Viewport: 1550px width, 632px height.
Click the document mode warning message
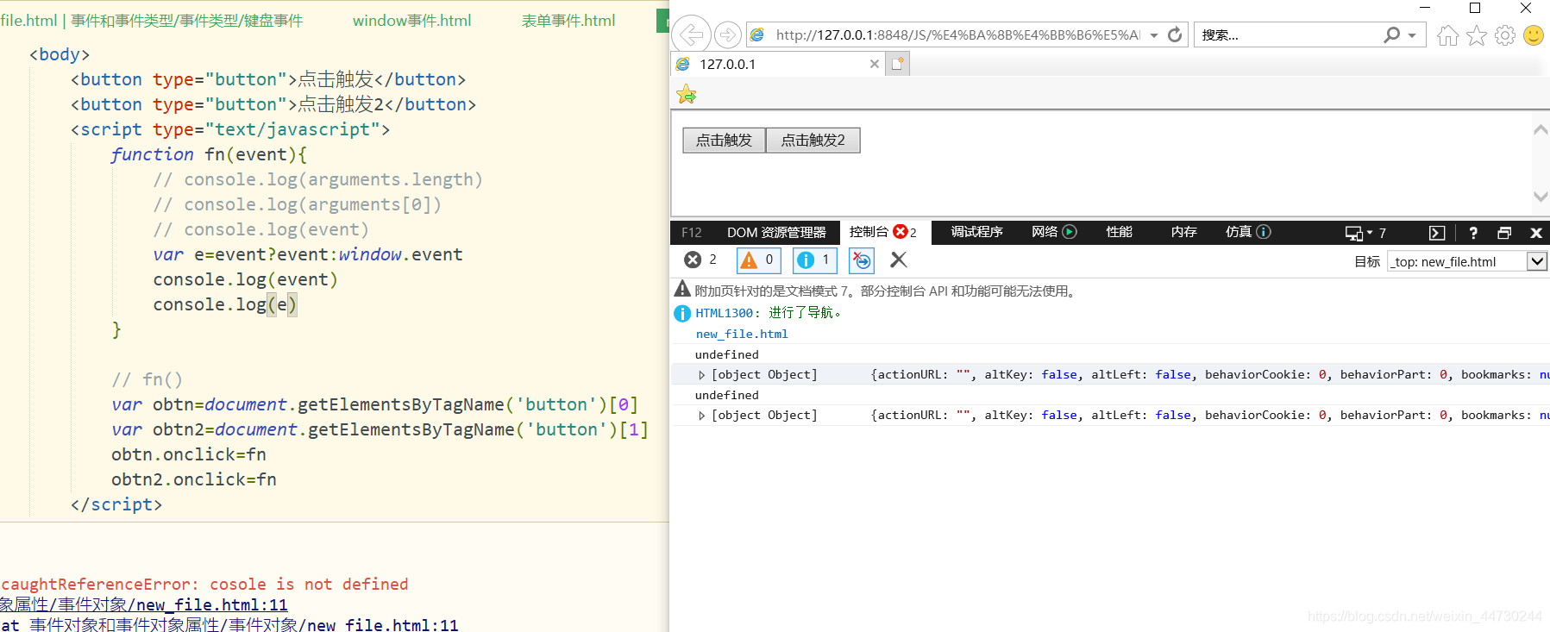(x=887, y=291)
